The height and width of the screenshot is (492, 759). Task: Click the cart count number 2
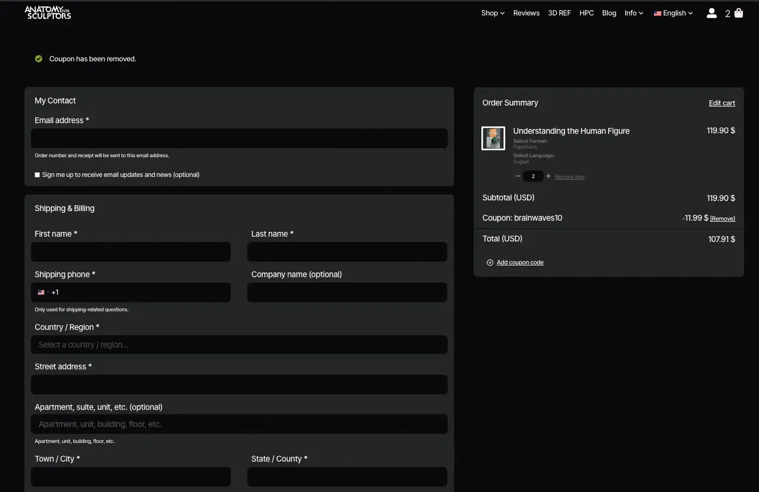click(x=728, y=14)
